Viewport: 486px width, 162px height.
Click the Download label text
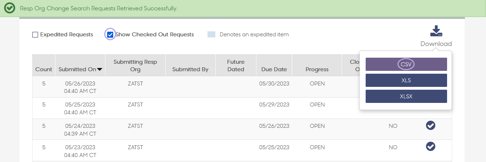pos(436,44)
